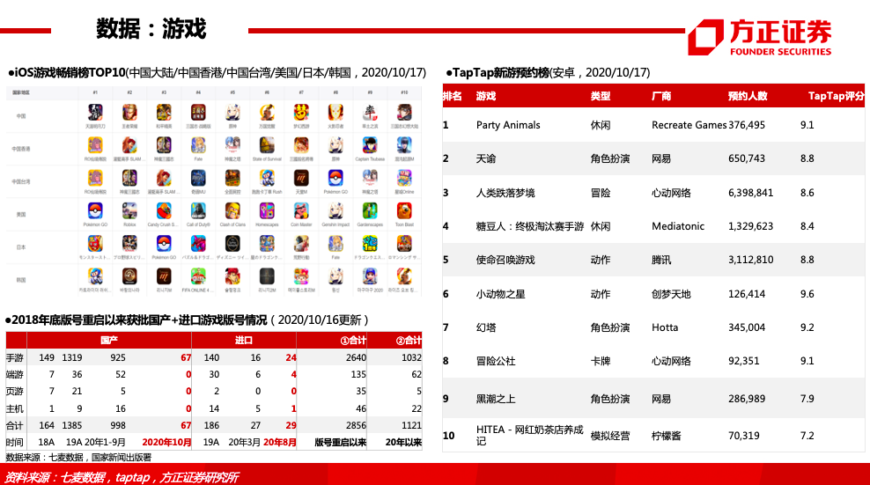Select the Roblox game icon
The width and height of the screenshot is (870, 485).
(x=129, y=211)
